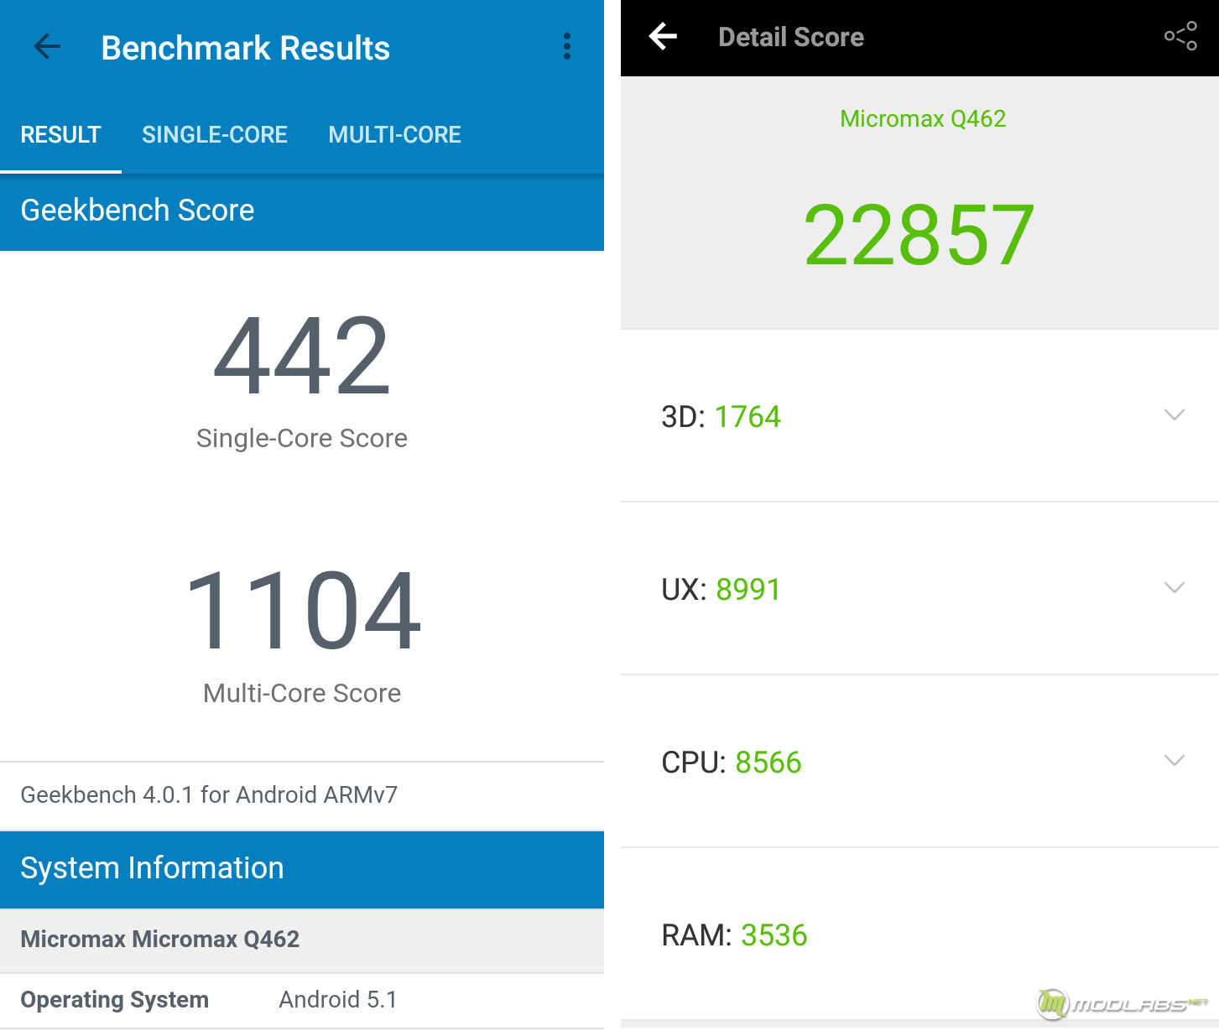Select the RAM: 3536 row
Viewport: 1219px width, 1031px height.
coord(919,935)
